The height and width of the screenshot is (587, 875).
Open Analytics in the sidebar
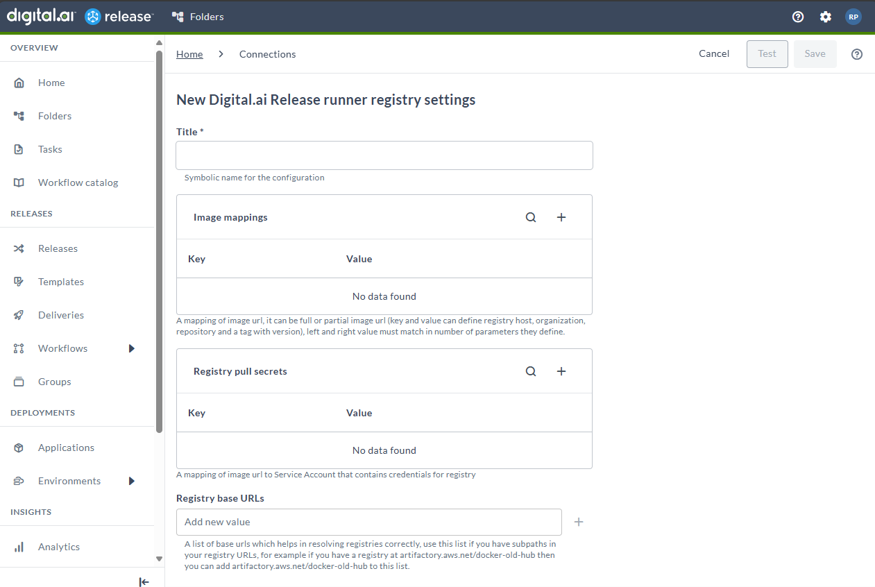pos(59,547)
